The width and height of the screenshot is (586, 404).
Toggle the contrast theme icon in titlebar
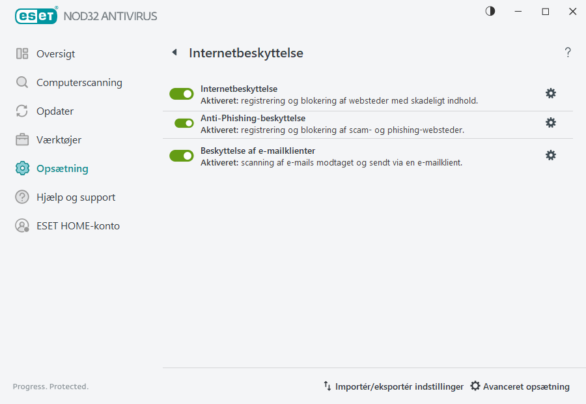tap(490, 11)
